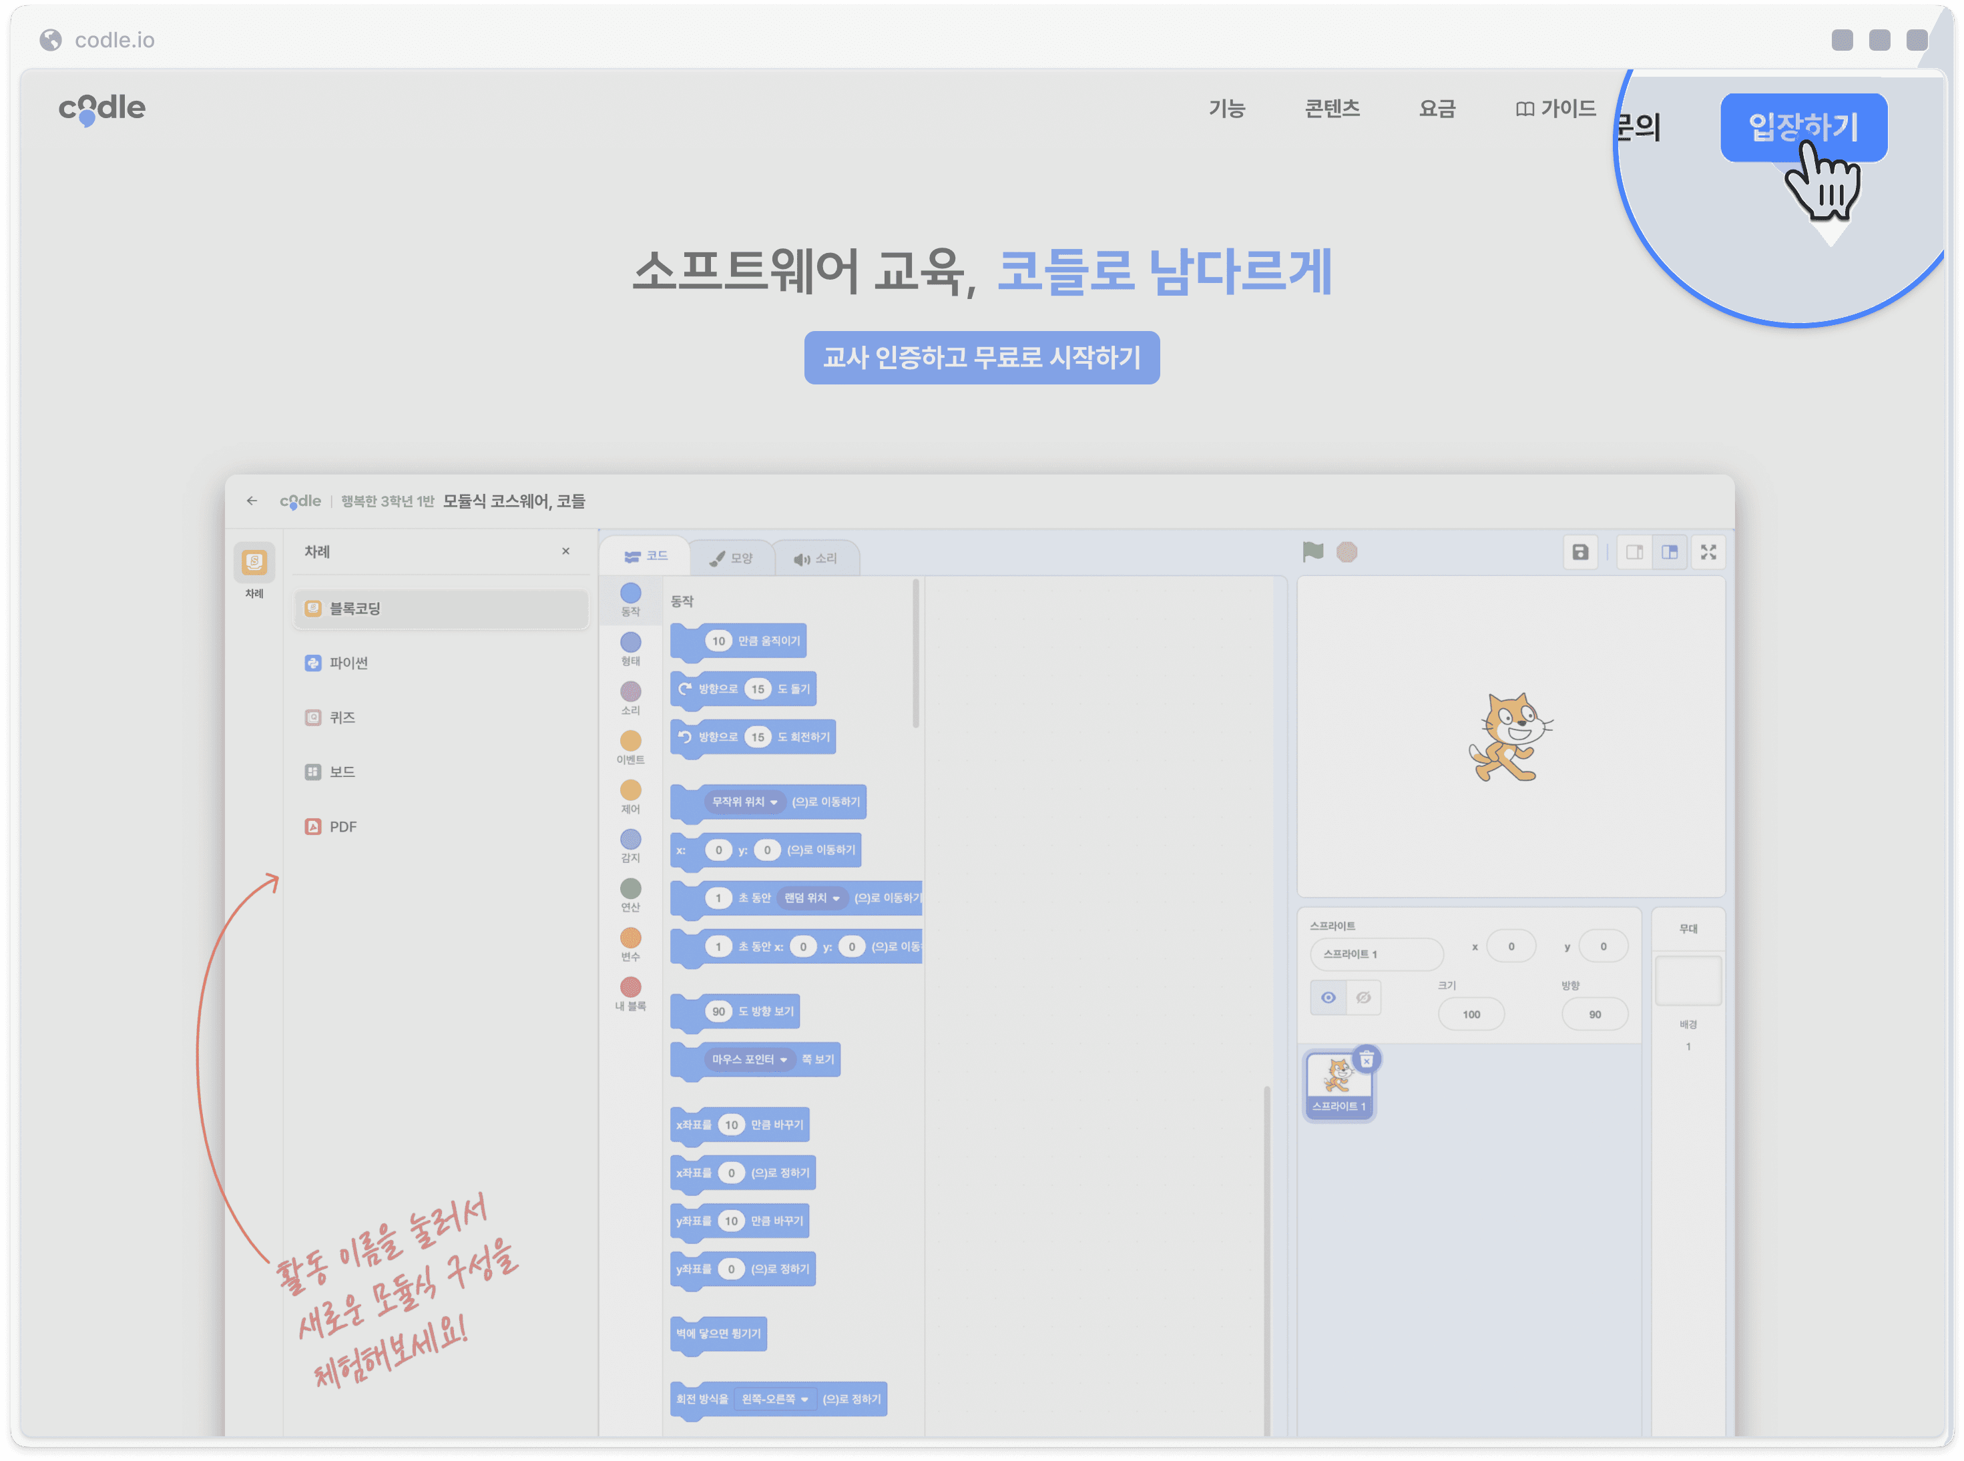Open the 왼쪽-오른쪽 rotation style dropdown

tap(774, 1398)
